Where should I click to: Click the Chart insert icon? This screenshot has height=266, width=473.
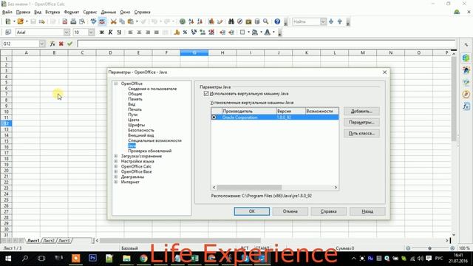tap(211, 21)
